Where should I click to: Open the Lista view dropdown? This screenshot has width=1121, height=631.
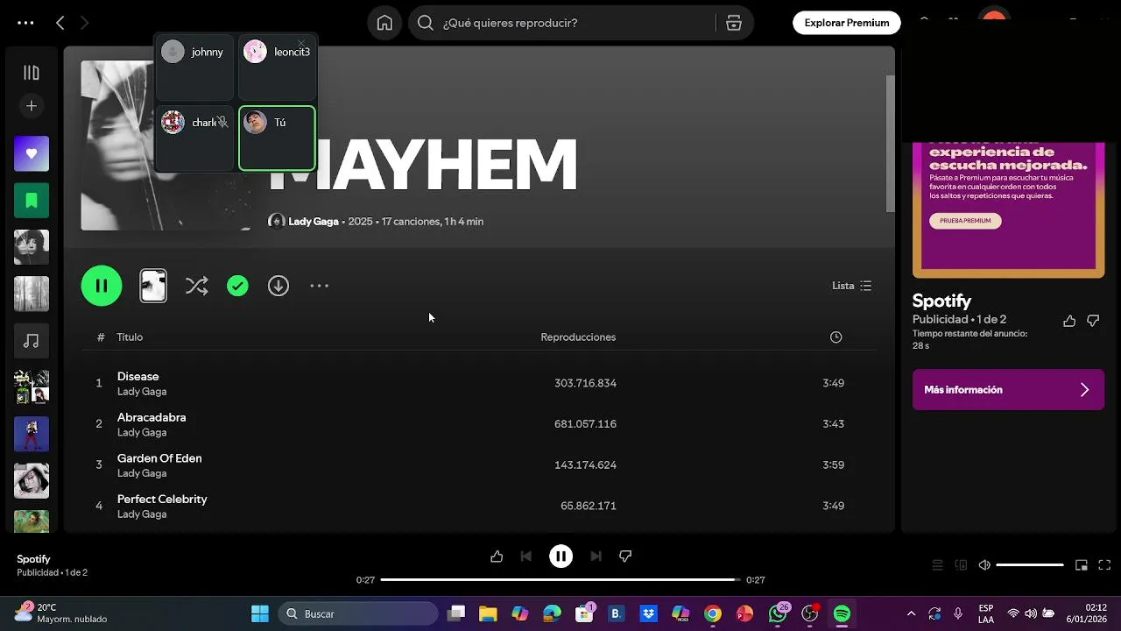click(x=851, y=286)
